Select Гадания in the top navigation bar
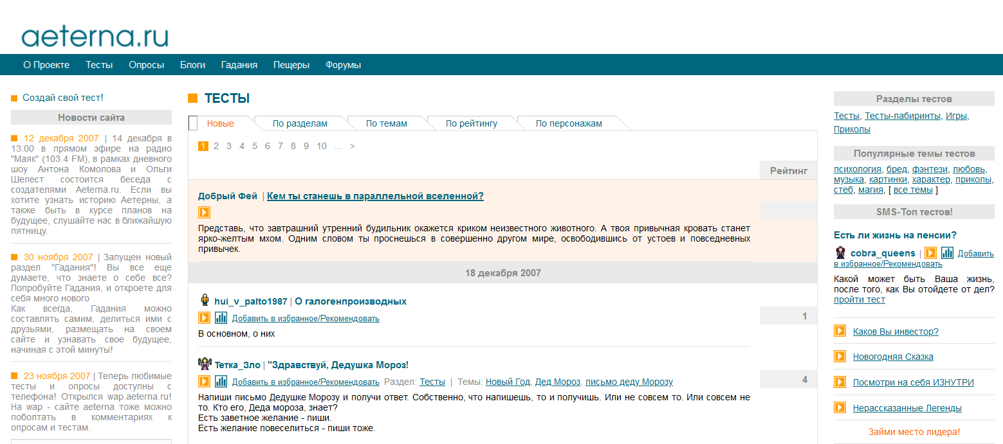This screenshot has height=444, width=1003. pos(239,65)
